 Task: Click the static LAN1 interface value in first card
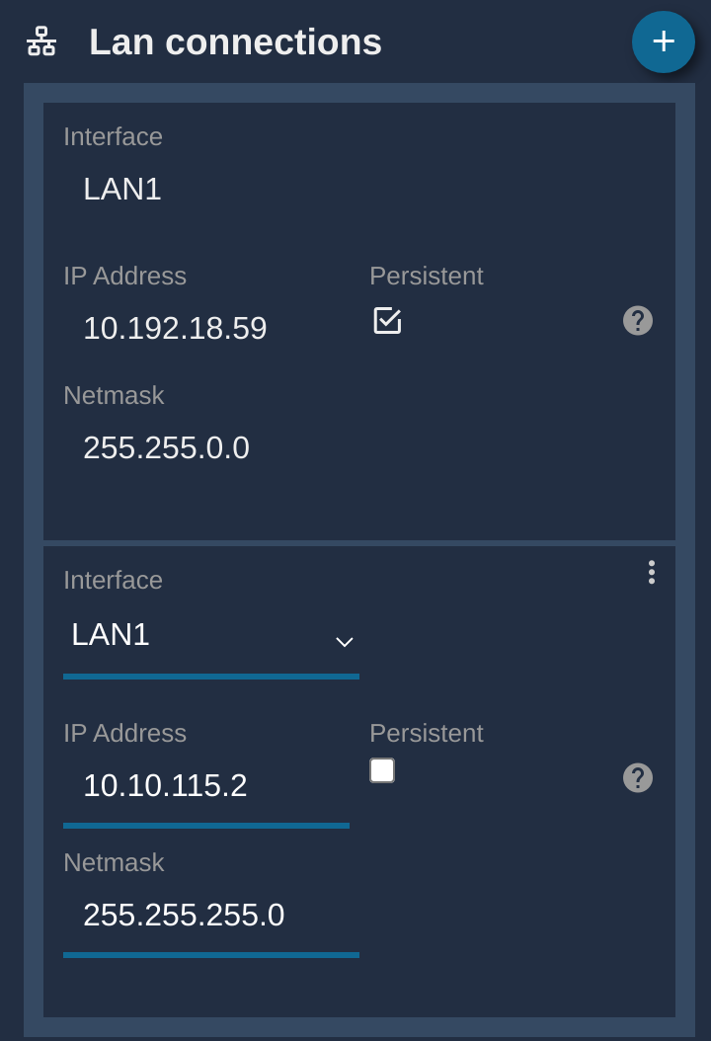(122, 190)
